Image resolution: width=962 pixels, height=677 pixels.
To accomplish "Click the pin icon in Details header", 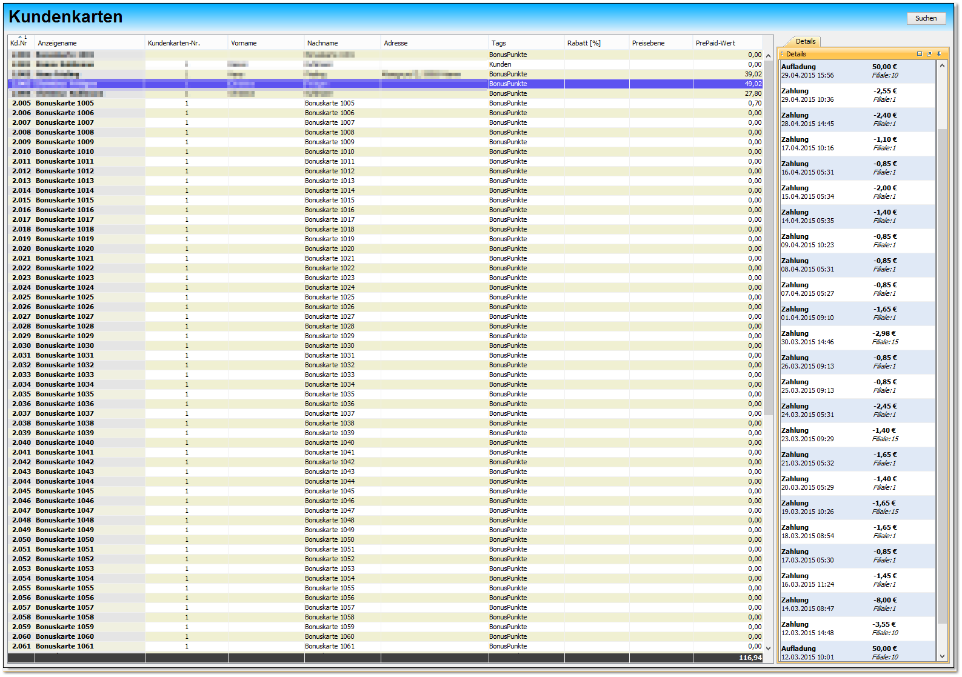I will coord(939,54).
